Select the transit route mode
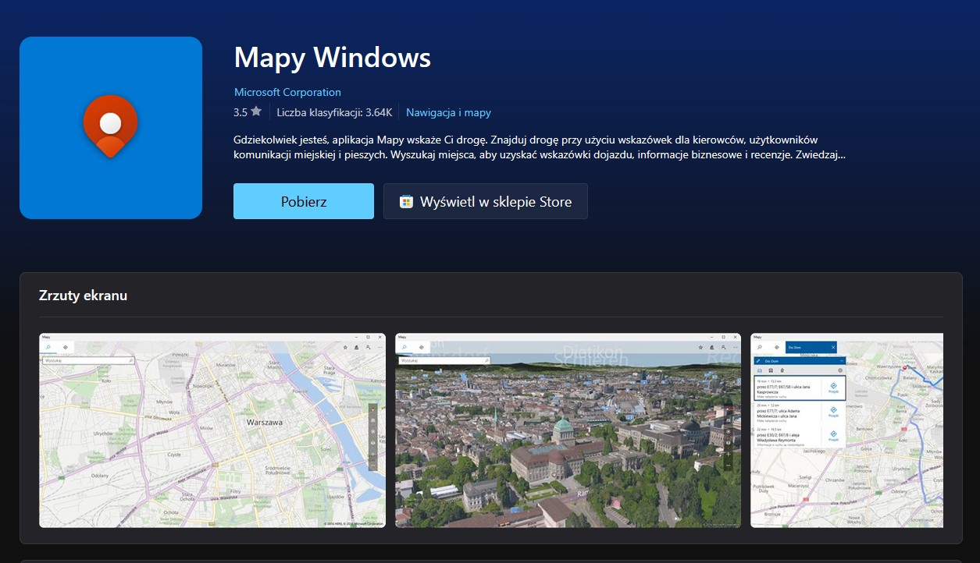Viewport: 980px width, 563px height. (771, 370)
